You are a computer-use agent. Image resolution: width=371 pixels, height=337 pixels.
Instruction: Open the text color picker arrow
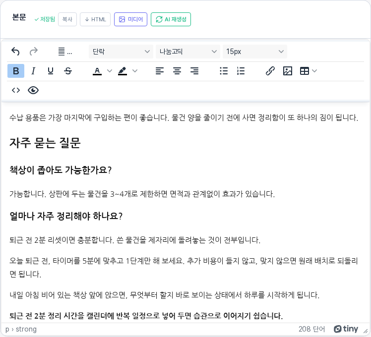click(x=109, y=71)
